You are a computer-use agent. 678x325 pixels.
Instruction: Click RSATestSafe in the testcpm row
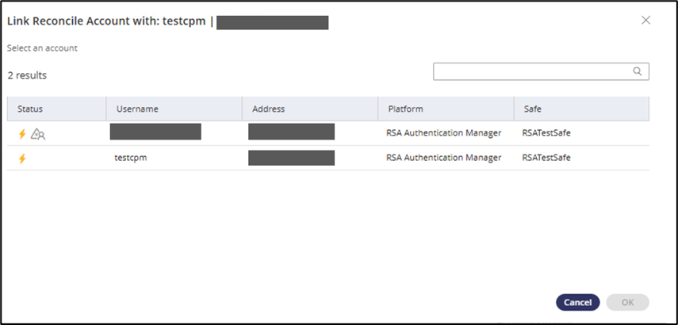[x=546, y=158]
